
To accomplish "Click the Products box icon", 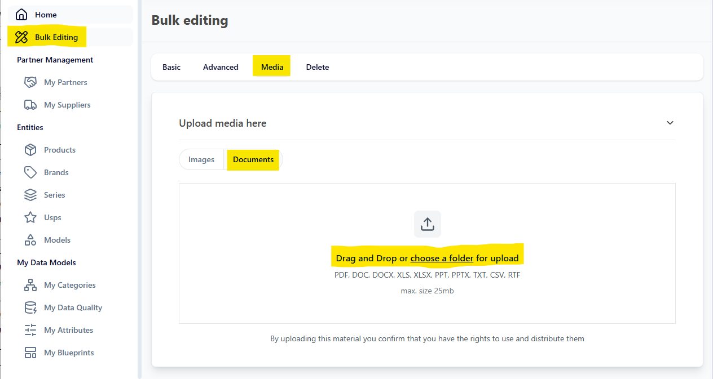I will click(x=30, y=150).
